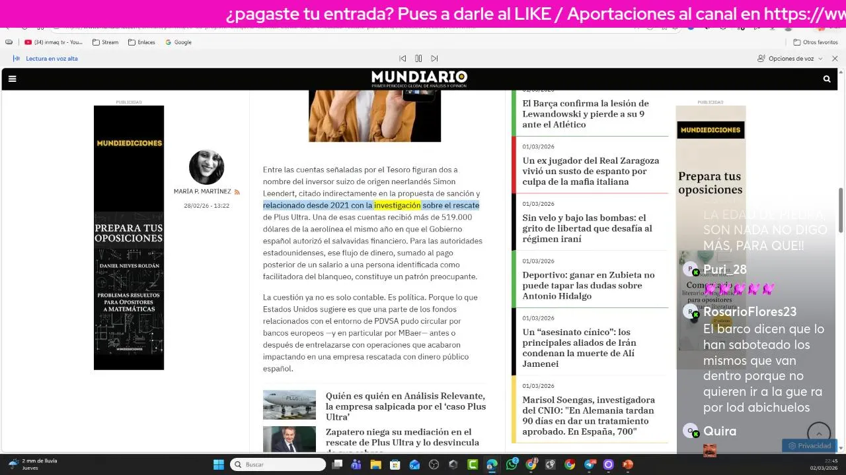The image size is (846, 475).
Task: Click the article image at top
Action: click(x=375, y=115)
